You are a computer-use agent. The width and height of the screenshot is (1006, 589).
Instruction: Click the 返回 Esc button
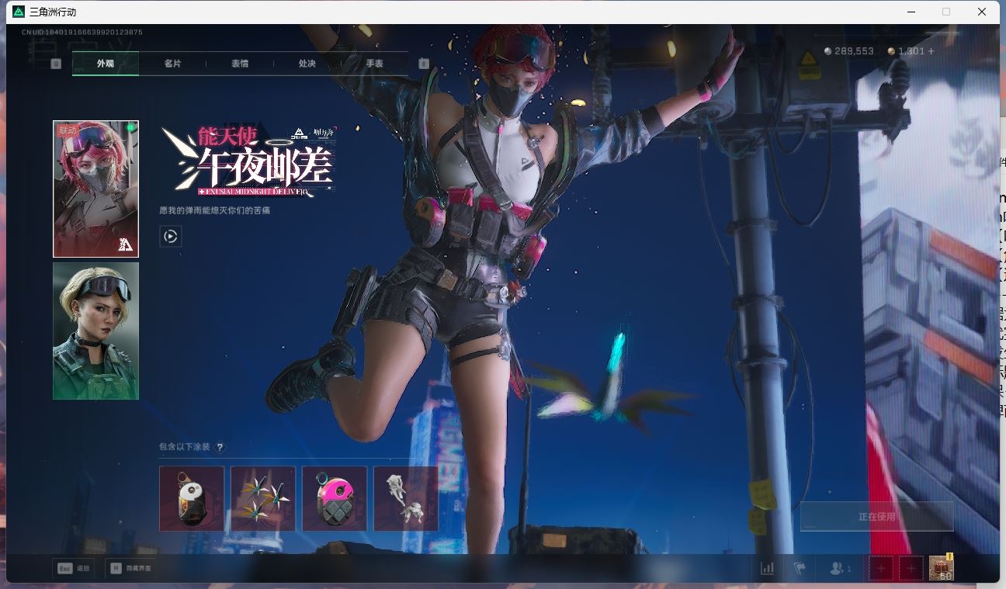point(73,568)
